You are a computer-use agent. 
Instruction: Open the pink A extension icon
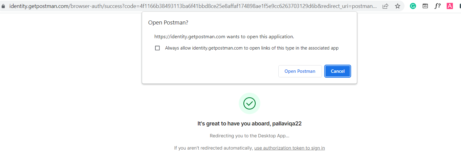click(x=450, y=6)
